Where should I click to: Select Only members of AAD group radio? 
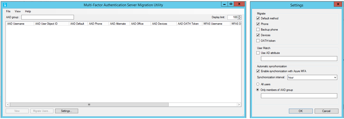258,90
